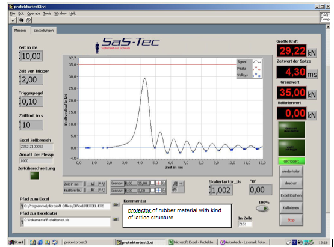Browse folder for Pfad zur Exceldatei

coord(116,219)
